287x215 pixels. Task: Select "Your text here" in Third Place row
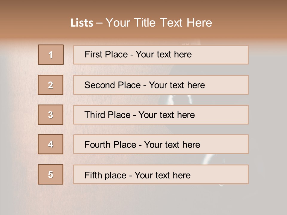167,115
